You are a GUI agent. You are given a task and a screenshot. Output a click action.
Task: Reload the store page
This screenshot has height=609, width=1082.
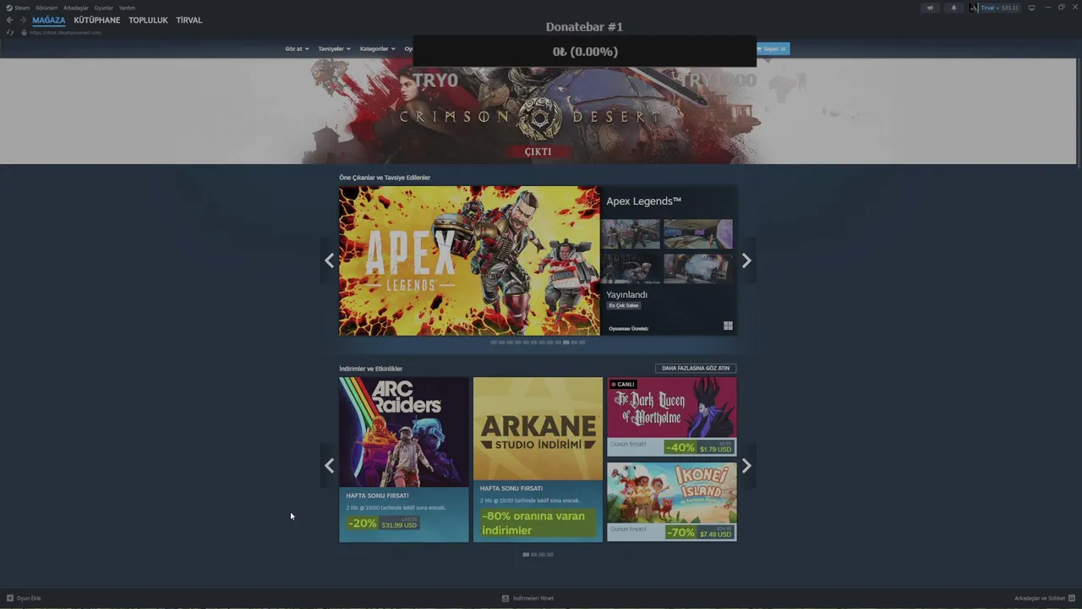10,32
